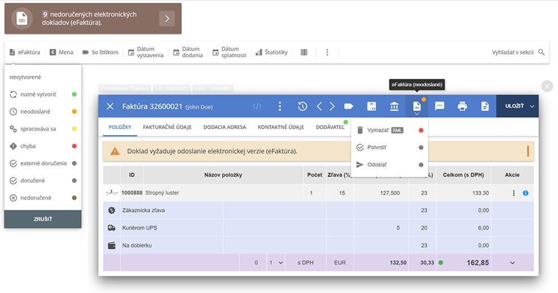Click the printer icon
The image size is (558, 293).
[x=462, y=107]
